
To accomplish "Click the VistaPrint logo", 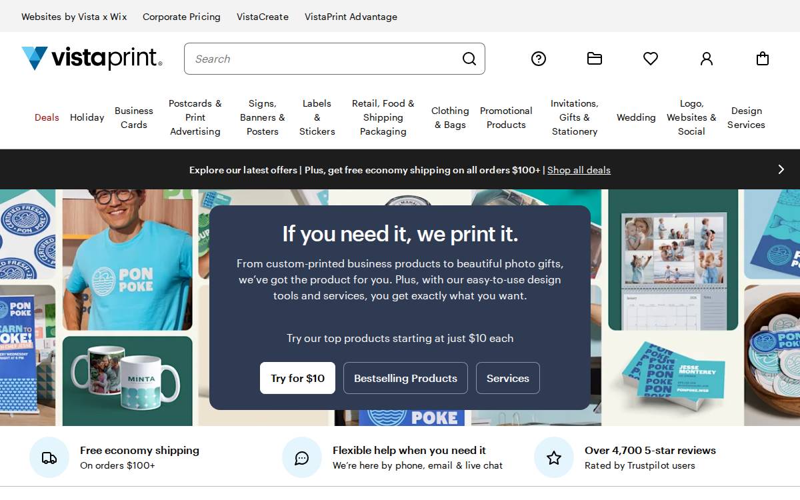I will click(92, 59).
